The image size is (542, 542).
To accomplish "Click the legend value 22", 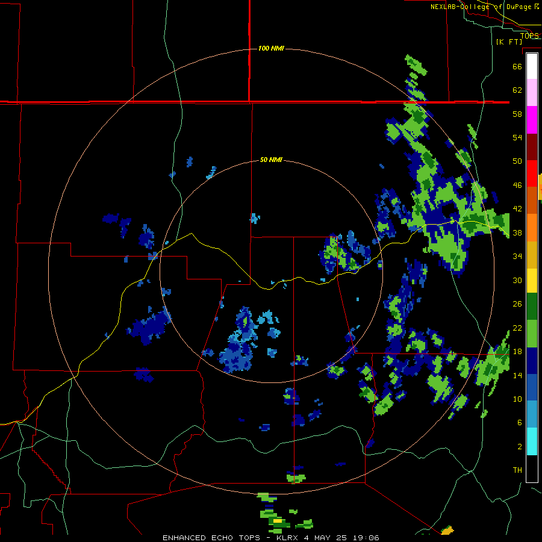I will (517, 328).
